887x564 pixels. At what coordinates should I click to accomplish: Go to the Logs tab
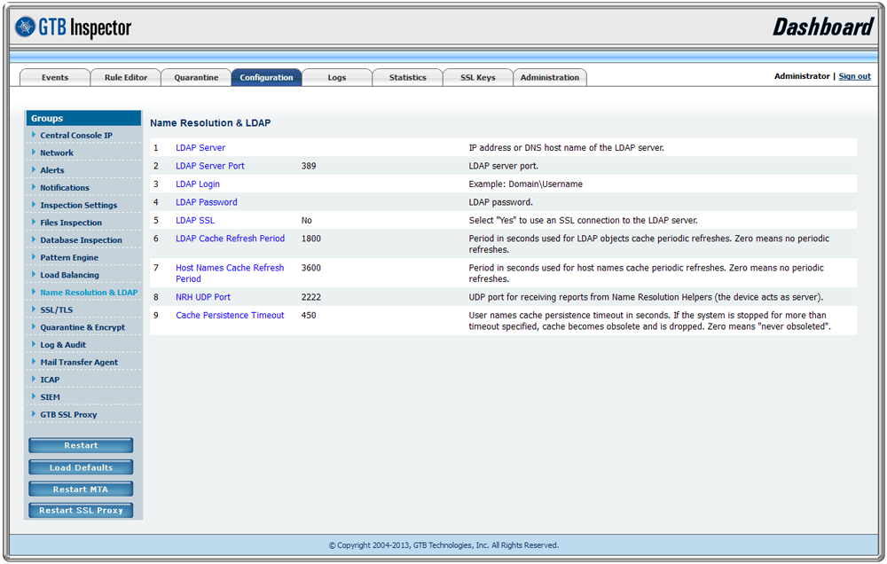pos(336,77)
